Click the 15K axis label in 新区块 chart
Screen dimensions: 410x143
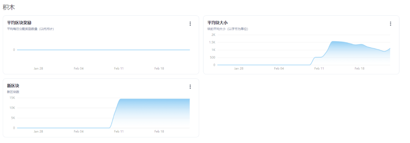pyautogui.click(x=12, y=98)
